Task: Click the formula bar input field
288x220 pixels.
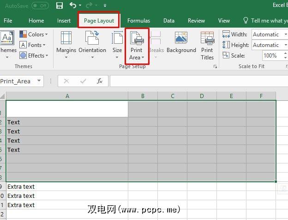Action: (198, 81)
